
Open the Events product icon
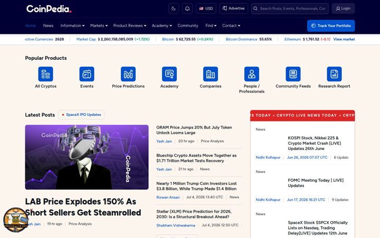[87, 74]
